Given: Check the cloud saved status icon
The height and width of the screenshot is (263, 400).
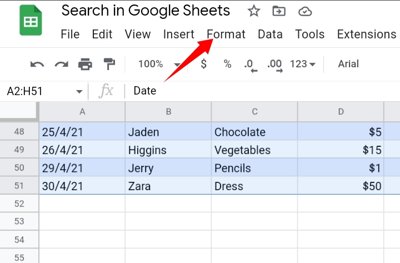Looking at the screenshot, I should pos(305,12).
